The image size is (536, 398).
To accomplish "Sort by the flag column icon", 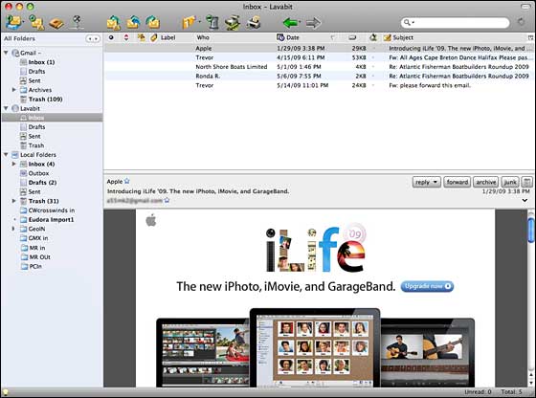I will click(126, 37).
